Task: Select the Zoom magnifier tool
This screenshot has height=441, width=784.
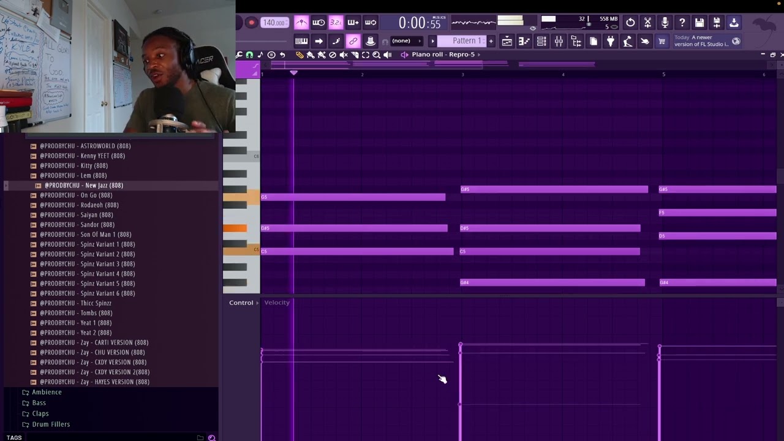Action: tap(376, 55)
